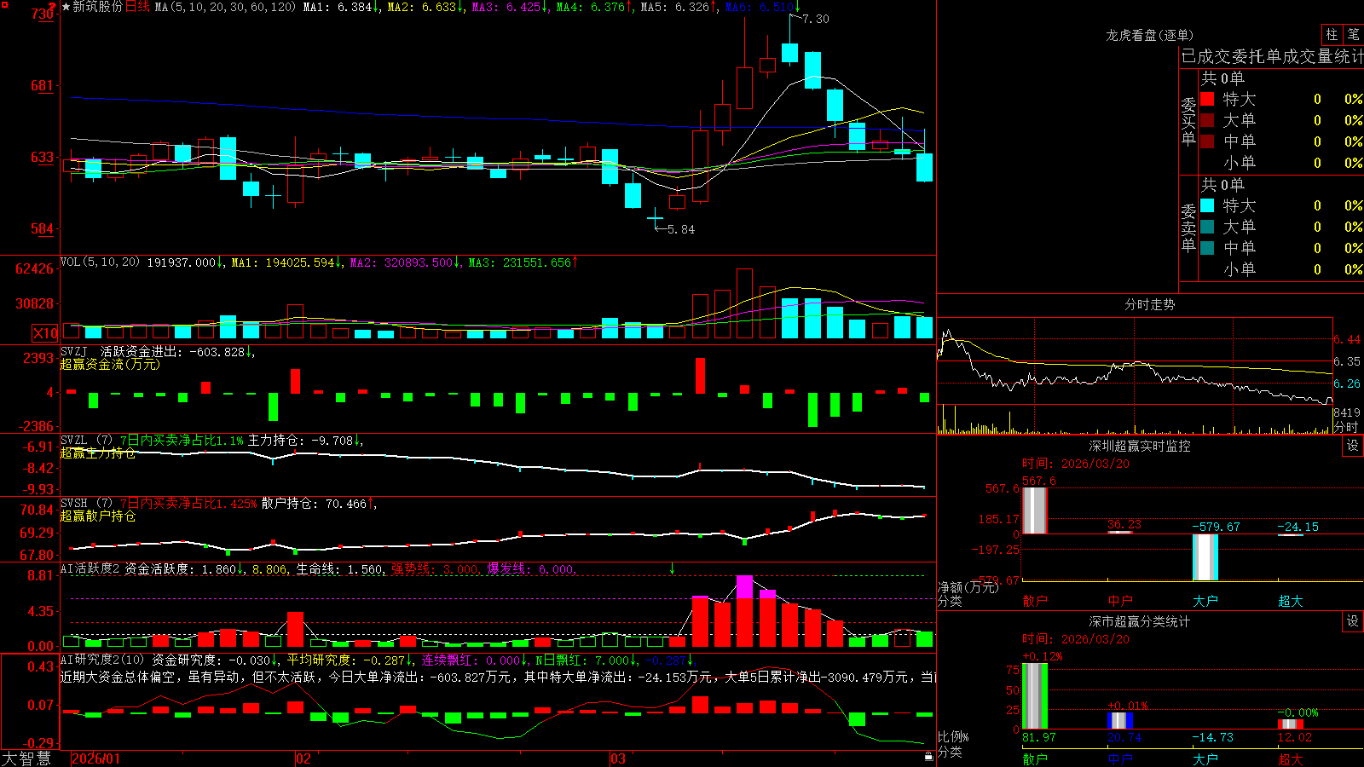Click dark red 大单 buy-order swatch
This screenshot has width=1364, height=767.
(1207, 120)
